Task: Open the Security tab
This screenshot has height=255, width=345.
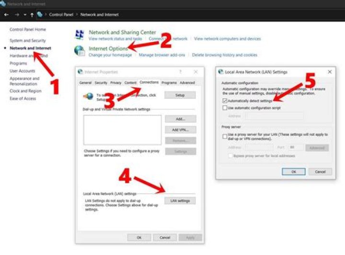Action: (101, 83)
